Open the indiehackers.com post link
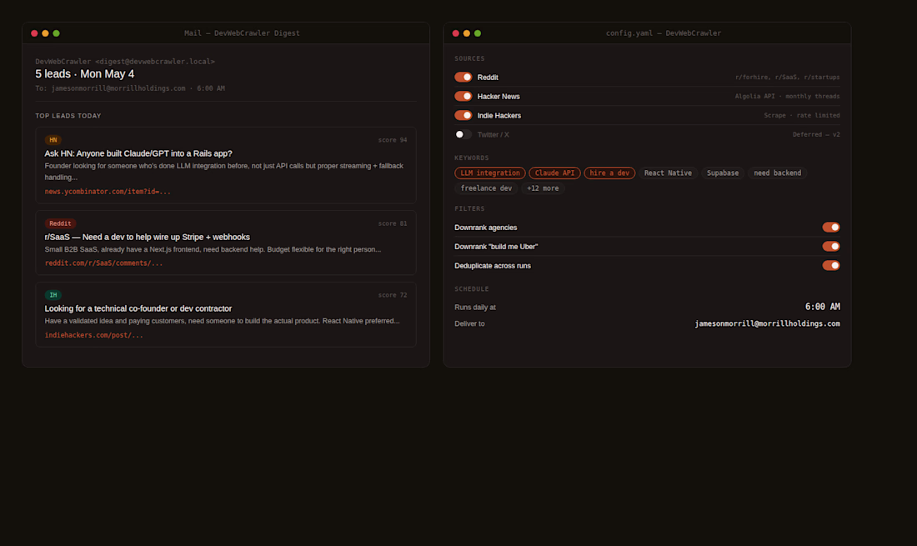The width and height of the screenshot is (917, 546). 93,335
